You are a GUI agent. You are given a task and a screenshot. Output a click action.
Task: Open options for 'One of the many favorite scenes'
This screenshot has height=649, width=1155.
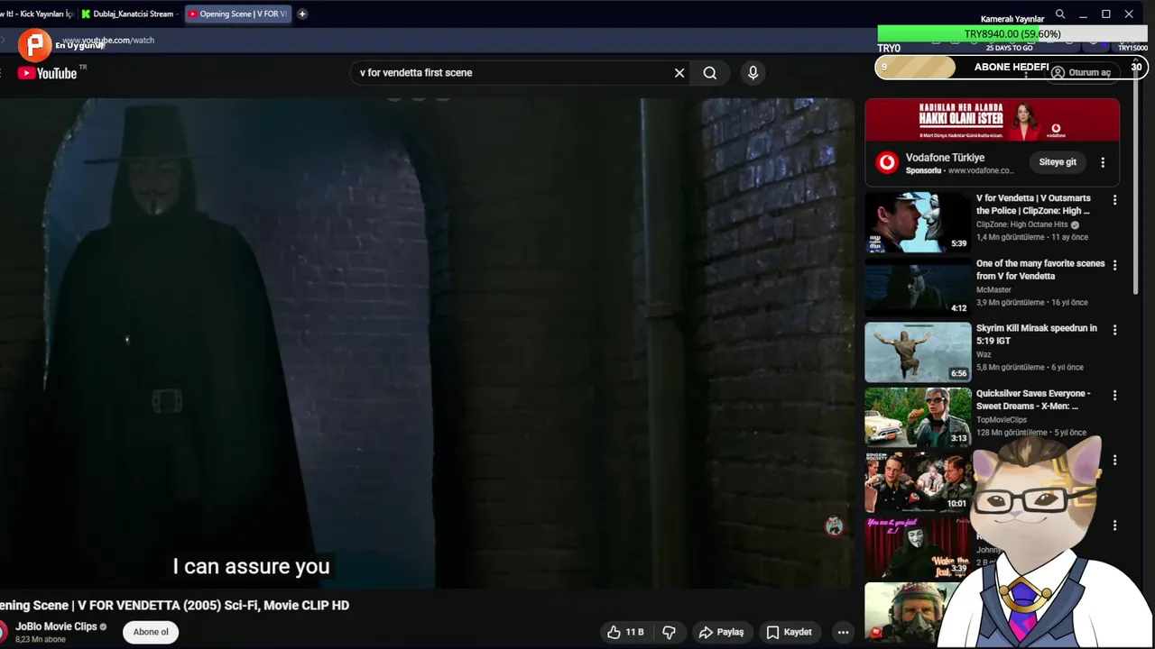click(1114, 265)
